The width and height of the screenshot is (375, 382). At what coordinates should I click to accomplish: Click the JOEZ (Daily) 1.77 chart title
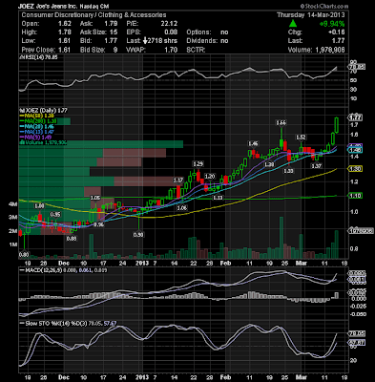click(44, 111)
